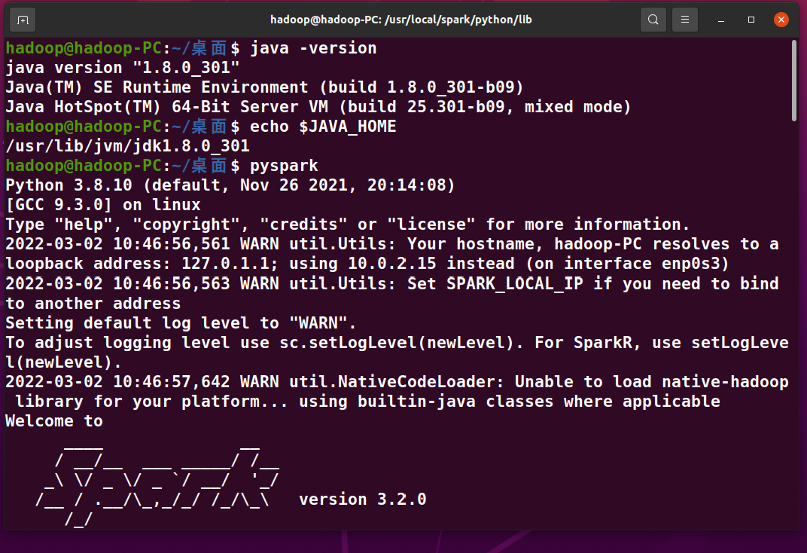Click the 'sc.setLogLevel(newLevel)' line
The image size is (807, 553).
pyautogui.click(x=397, y=343)
